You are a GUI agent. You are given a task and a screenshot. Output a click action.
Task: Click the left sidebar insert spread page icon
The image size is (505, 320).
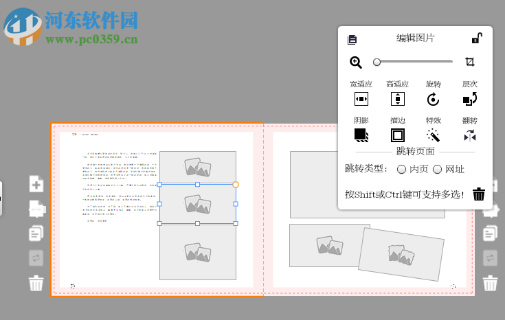36,209
